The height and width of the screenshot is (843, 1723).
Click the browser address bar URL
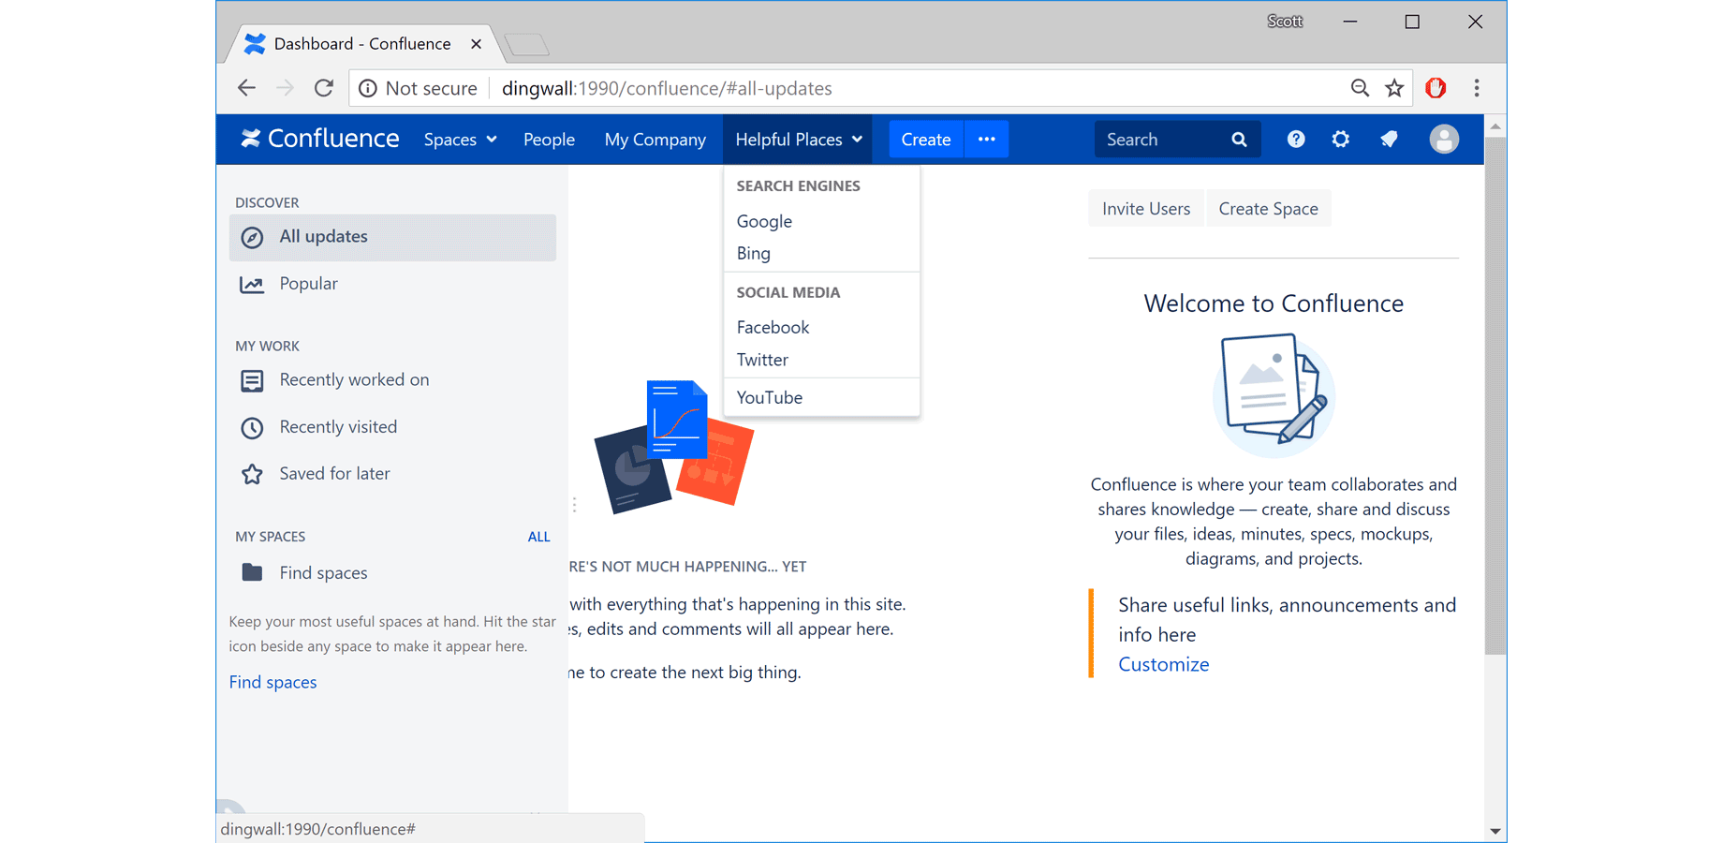click(x=667, y=88)
